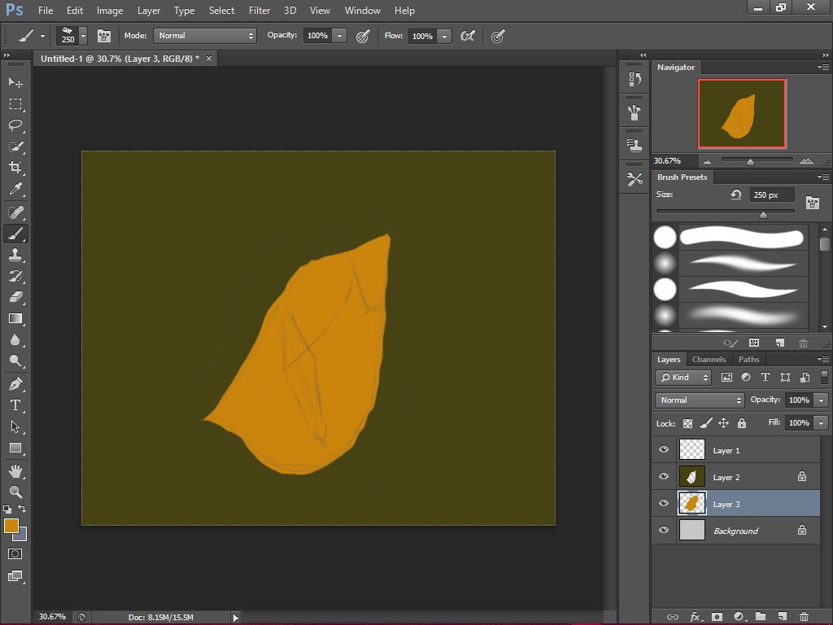This screenshot has width=833, height=625.
Task: Open the Mode dropdown in options bar
Action: coord(204,36)
